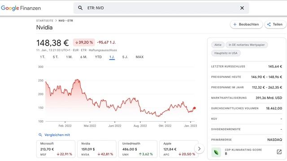Click the breadcrumb chevron arrow
The height and width of the screenshot is (161, 287).
tap(56, 21)
